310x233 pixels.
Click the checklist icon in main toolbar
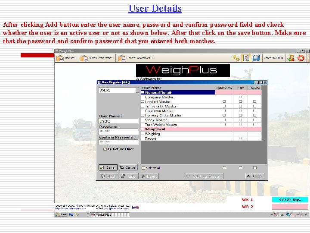tap(246, 58)
